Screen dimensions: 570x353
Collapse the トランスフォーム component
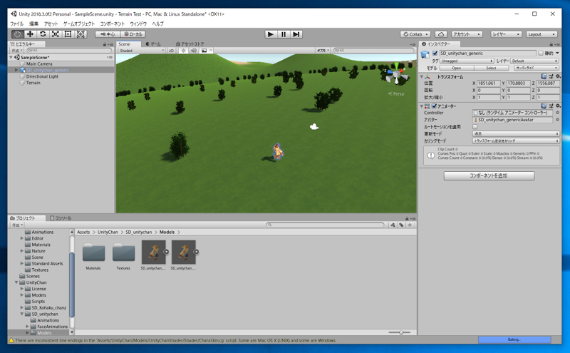tap(422, 76)
